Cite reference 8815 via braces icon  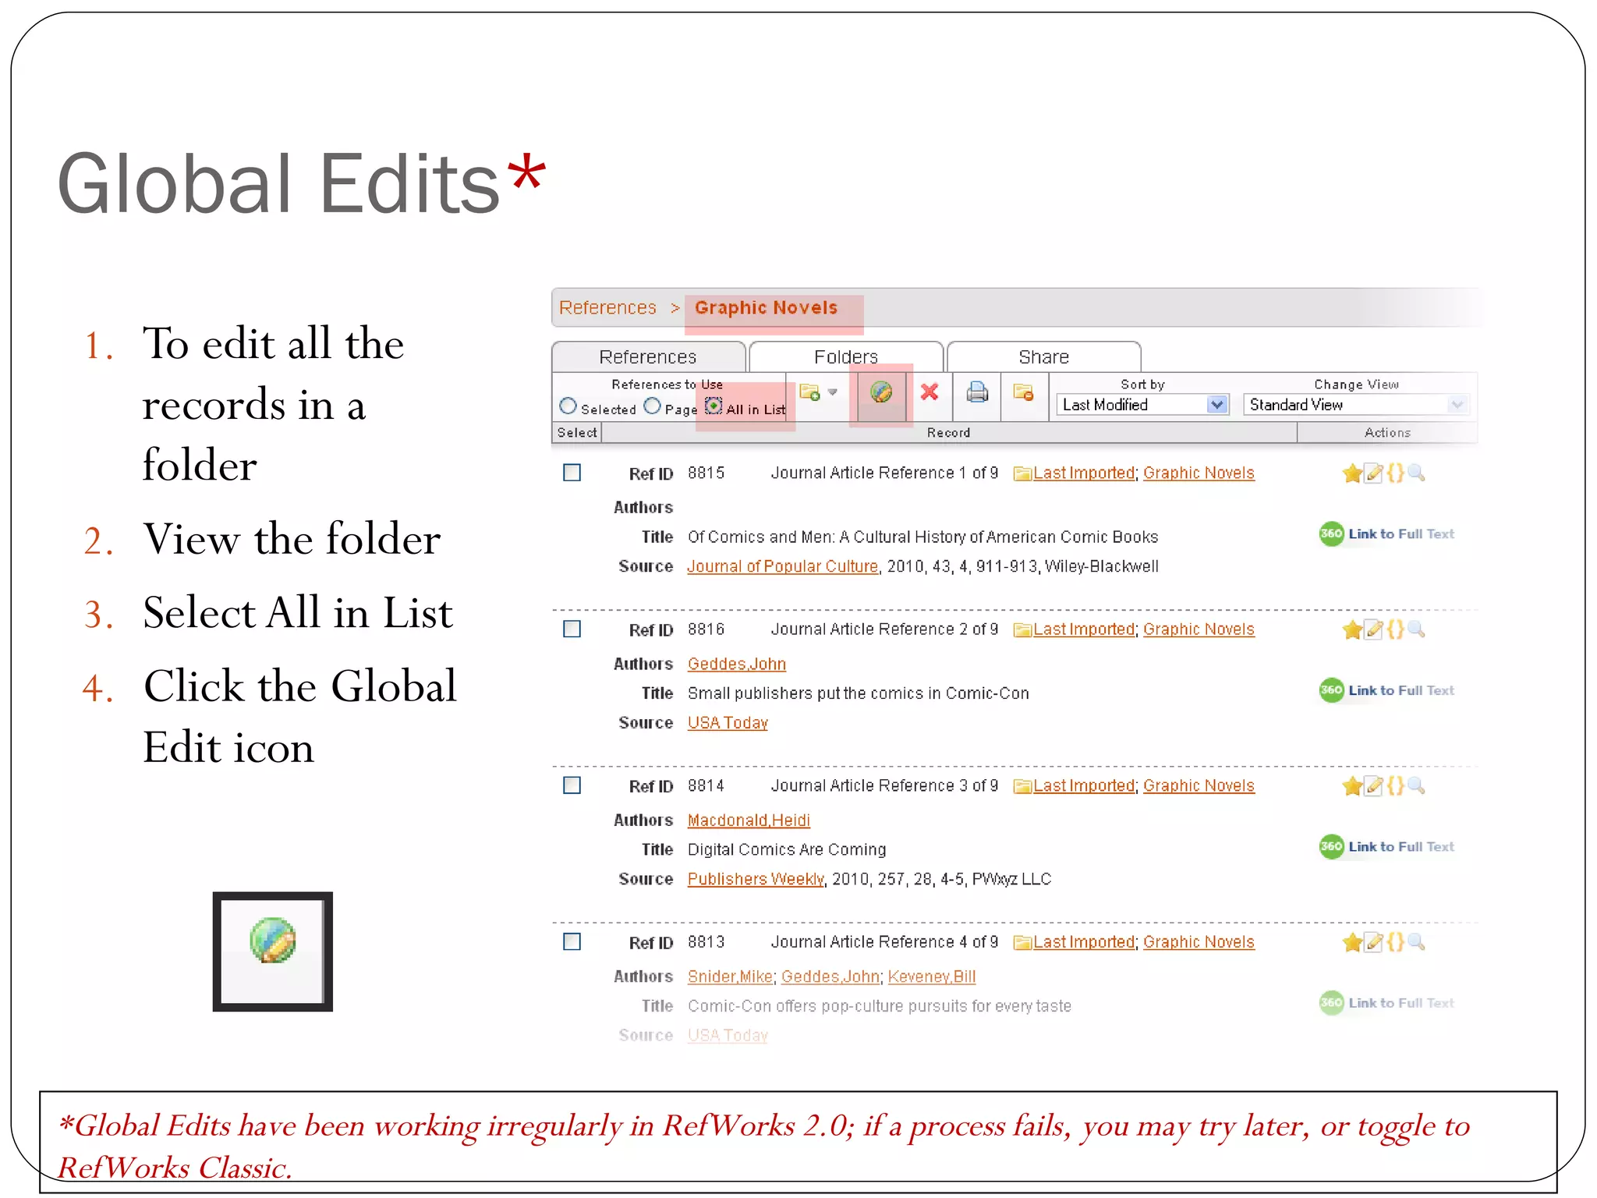click(1395, 473)
